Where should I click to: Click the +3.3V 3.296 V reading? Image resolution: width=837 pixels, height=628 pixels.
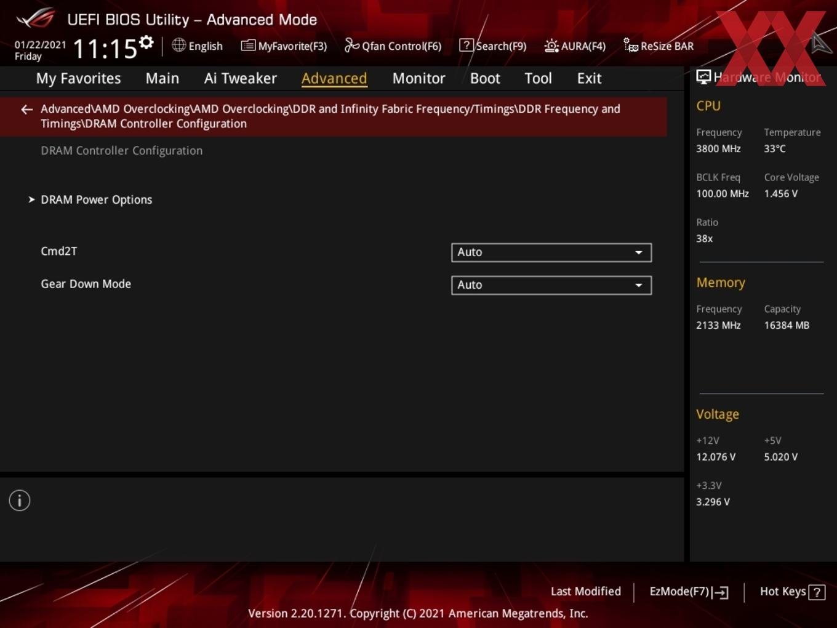coord(713,502)
